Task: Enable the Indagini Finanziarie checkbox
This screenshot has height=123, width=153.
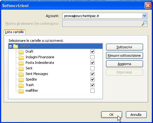Action: (x=92, y=57)
